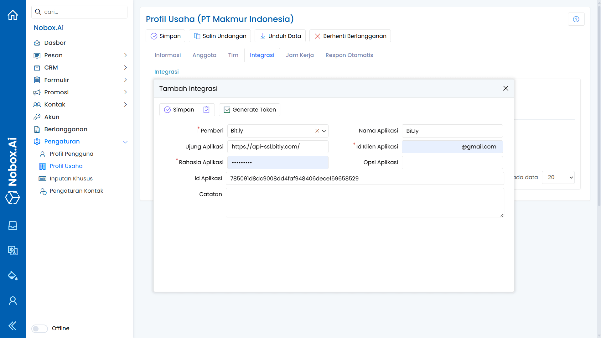This screenshot has height=338, width=601.
Task: Click the inbox icon in the blue sidebar
Action: pos(13,225)
